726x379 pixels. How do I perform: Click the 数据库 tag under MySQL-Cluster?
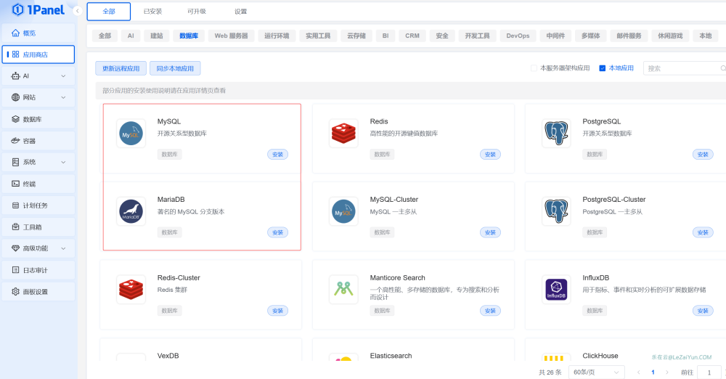click(382, 232)
